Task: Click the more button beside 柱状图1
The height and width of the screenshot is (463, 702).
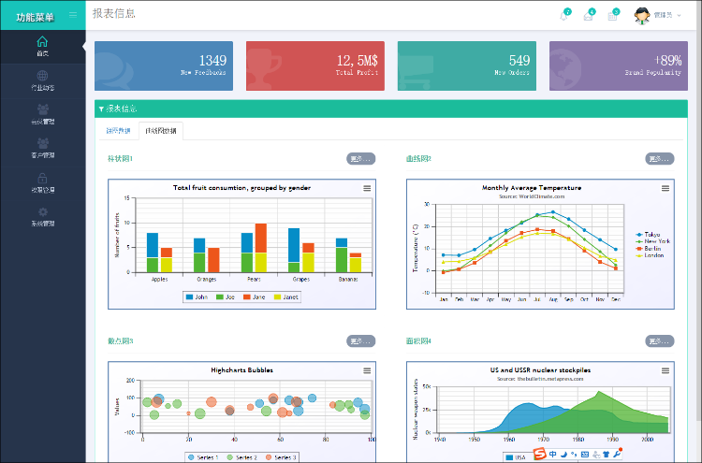Action: [x=360, y=158]
